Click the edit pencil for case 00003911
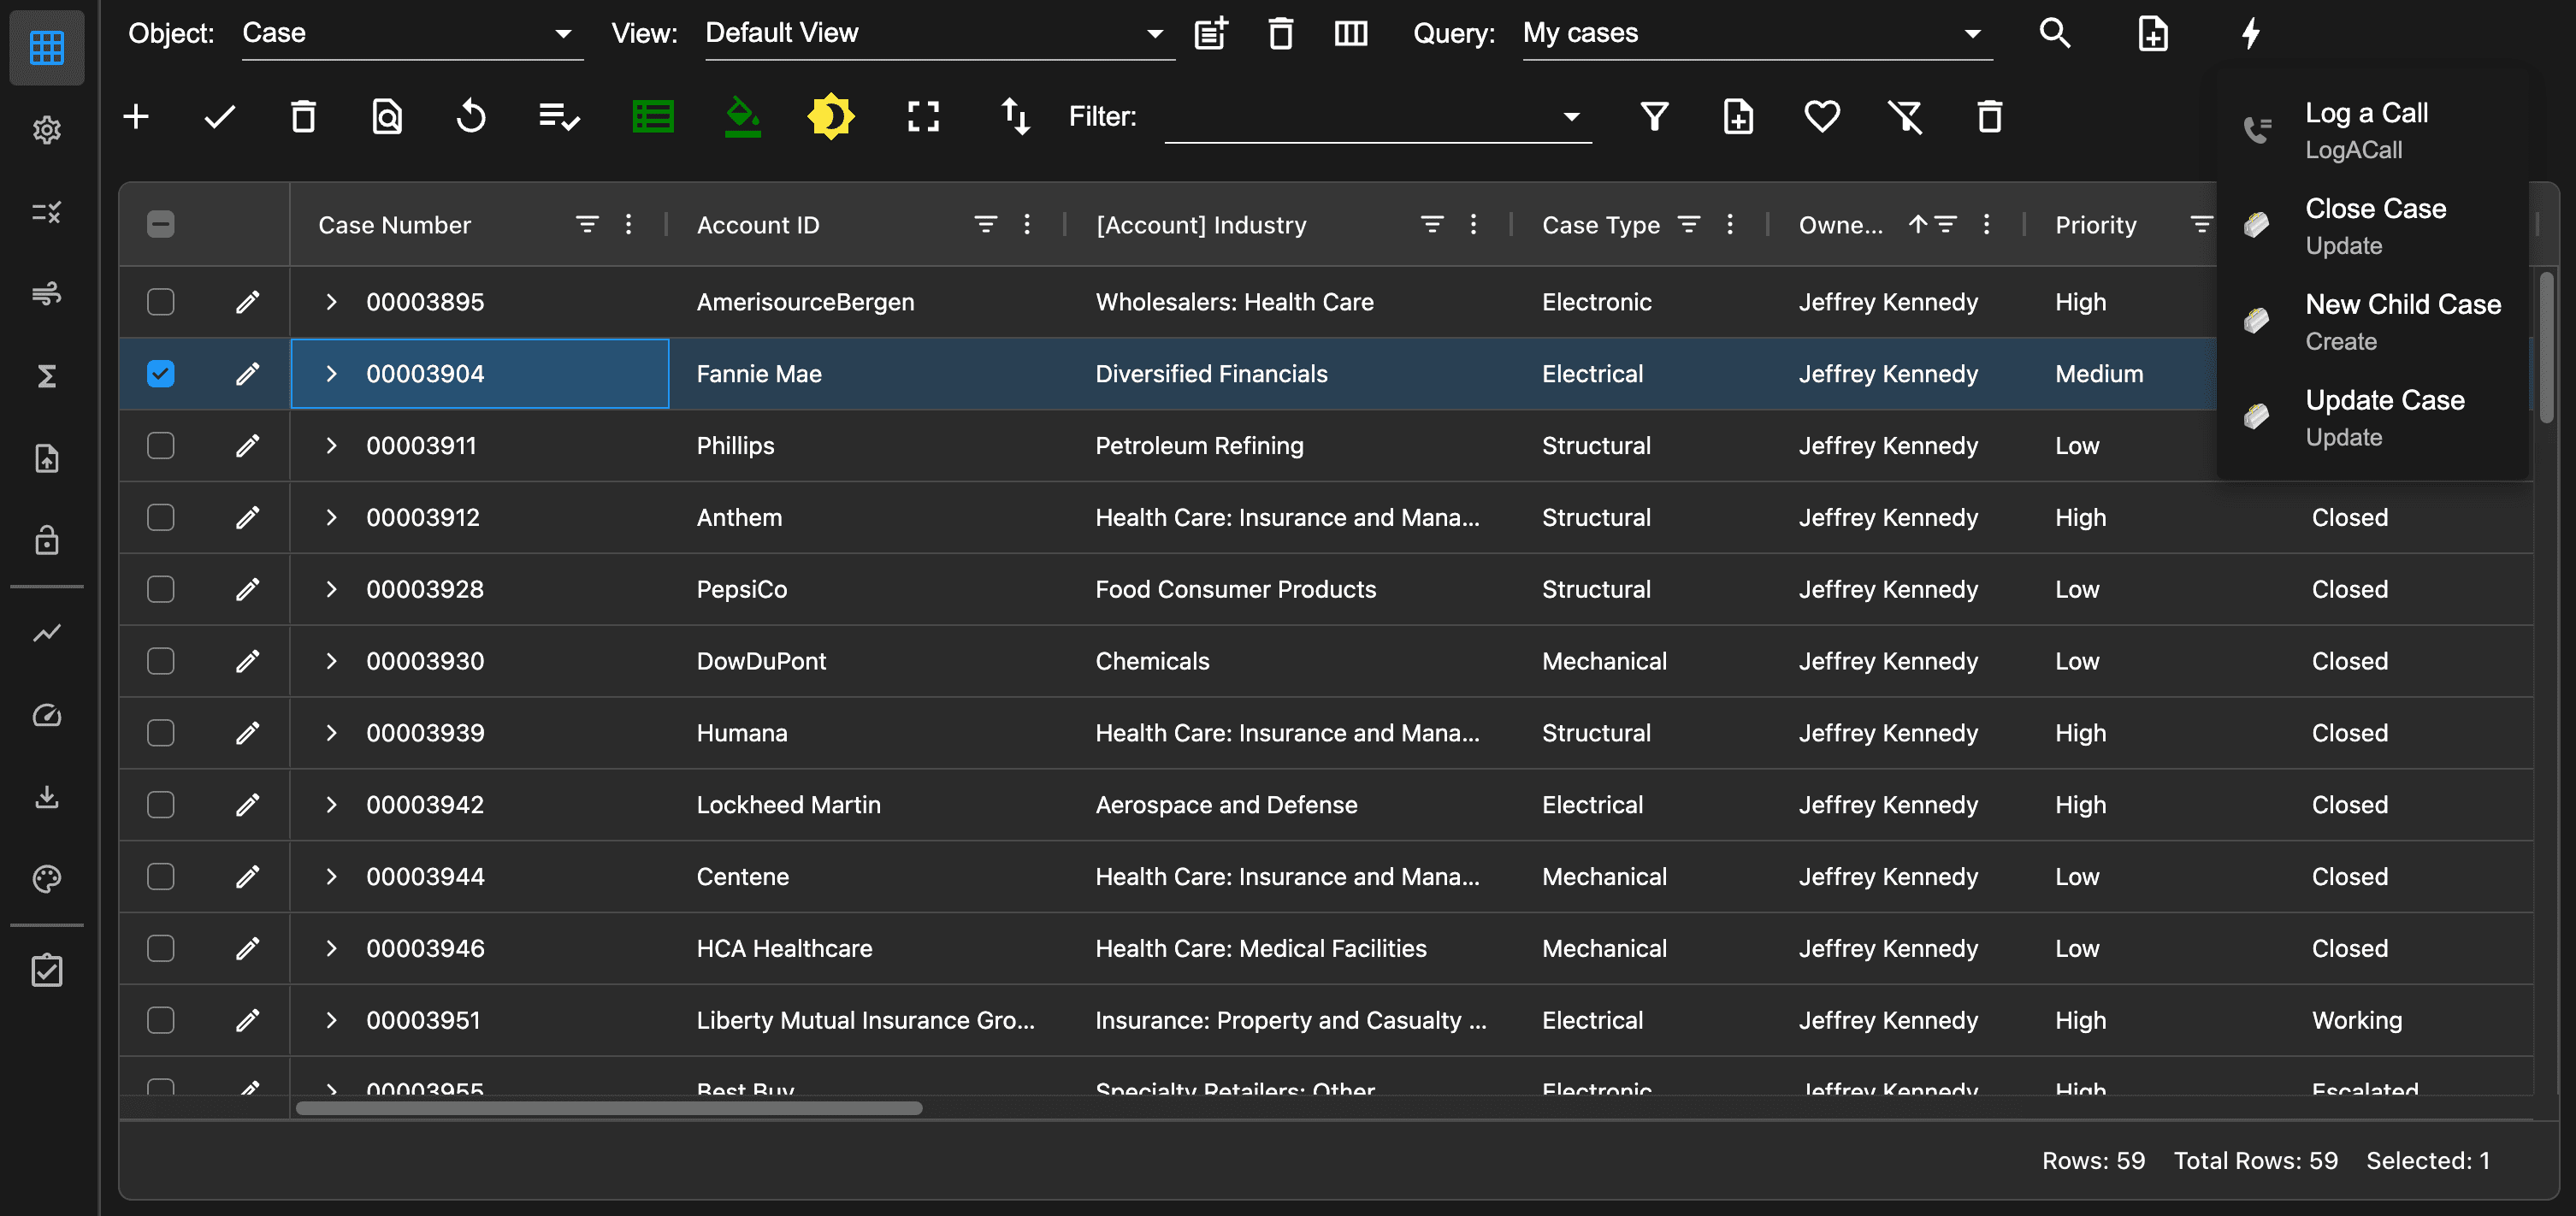This screenshot has height=1216, width=2576. tap(247, 445)
